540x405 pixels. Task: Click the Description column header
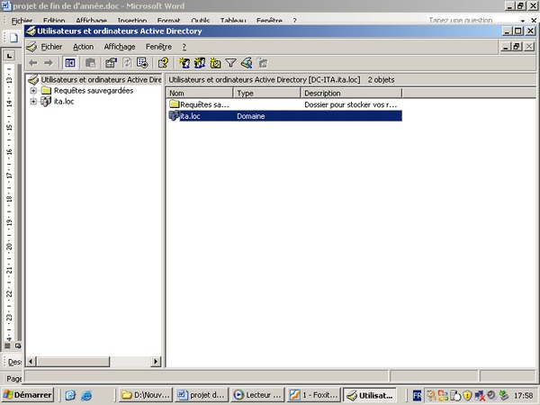[351, 93]
